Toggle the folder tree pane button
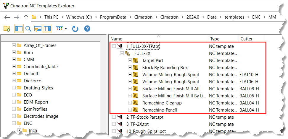This screenshot has height=139, width=288. (19, 29)
